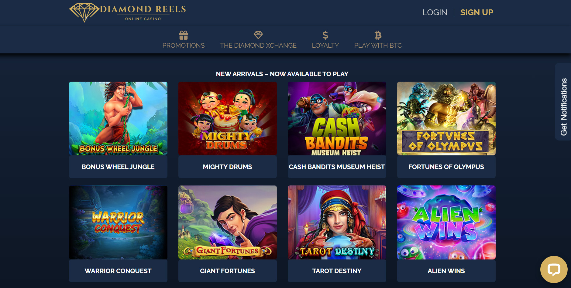The width and height of the screenshot is (571, 288).
Task: Select the Cash Bandits Museum Heist thumbnail
Action: point(337,118)
